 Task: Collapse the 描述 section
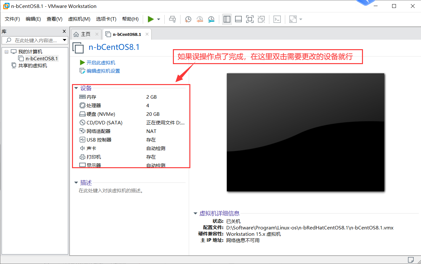pyautogui.click(x=76, y=183)
